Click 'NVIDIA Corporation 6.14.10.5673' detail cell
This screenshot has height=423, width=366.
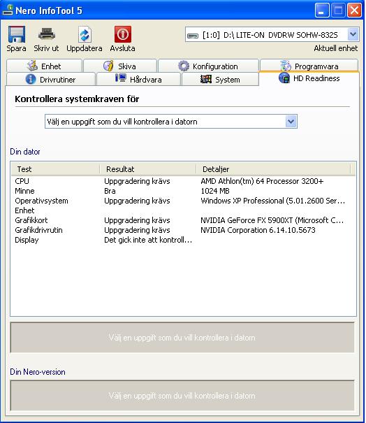coord(258,230)
